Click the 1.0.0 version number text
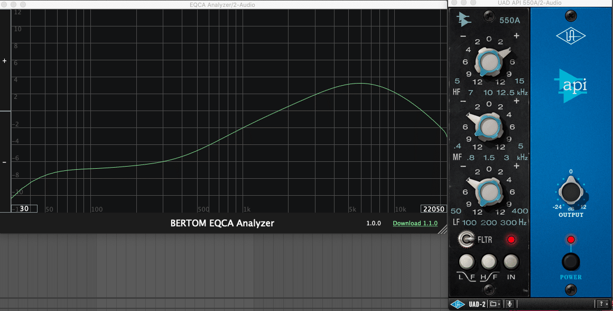 click(374, 223)
